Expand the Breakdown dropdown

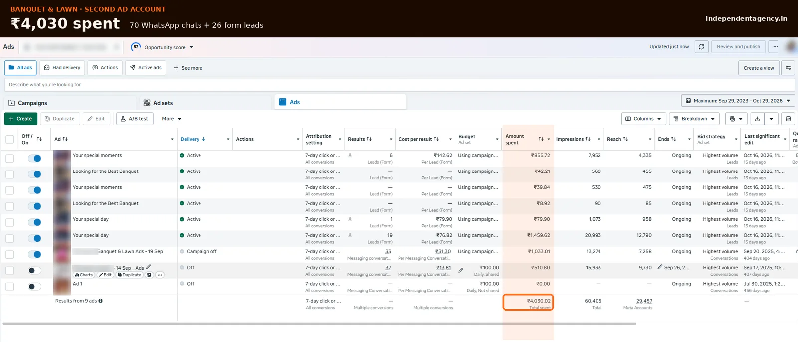tap(694, 119)
